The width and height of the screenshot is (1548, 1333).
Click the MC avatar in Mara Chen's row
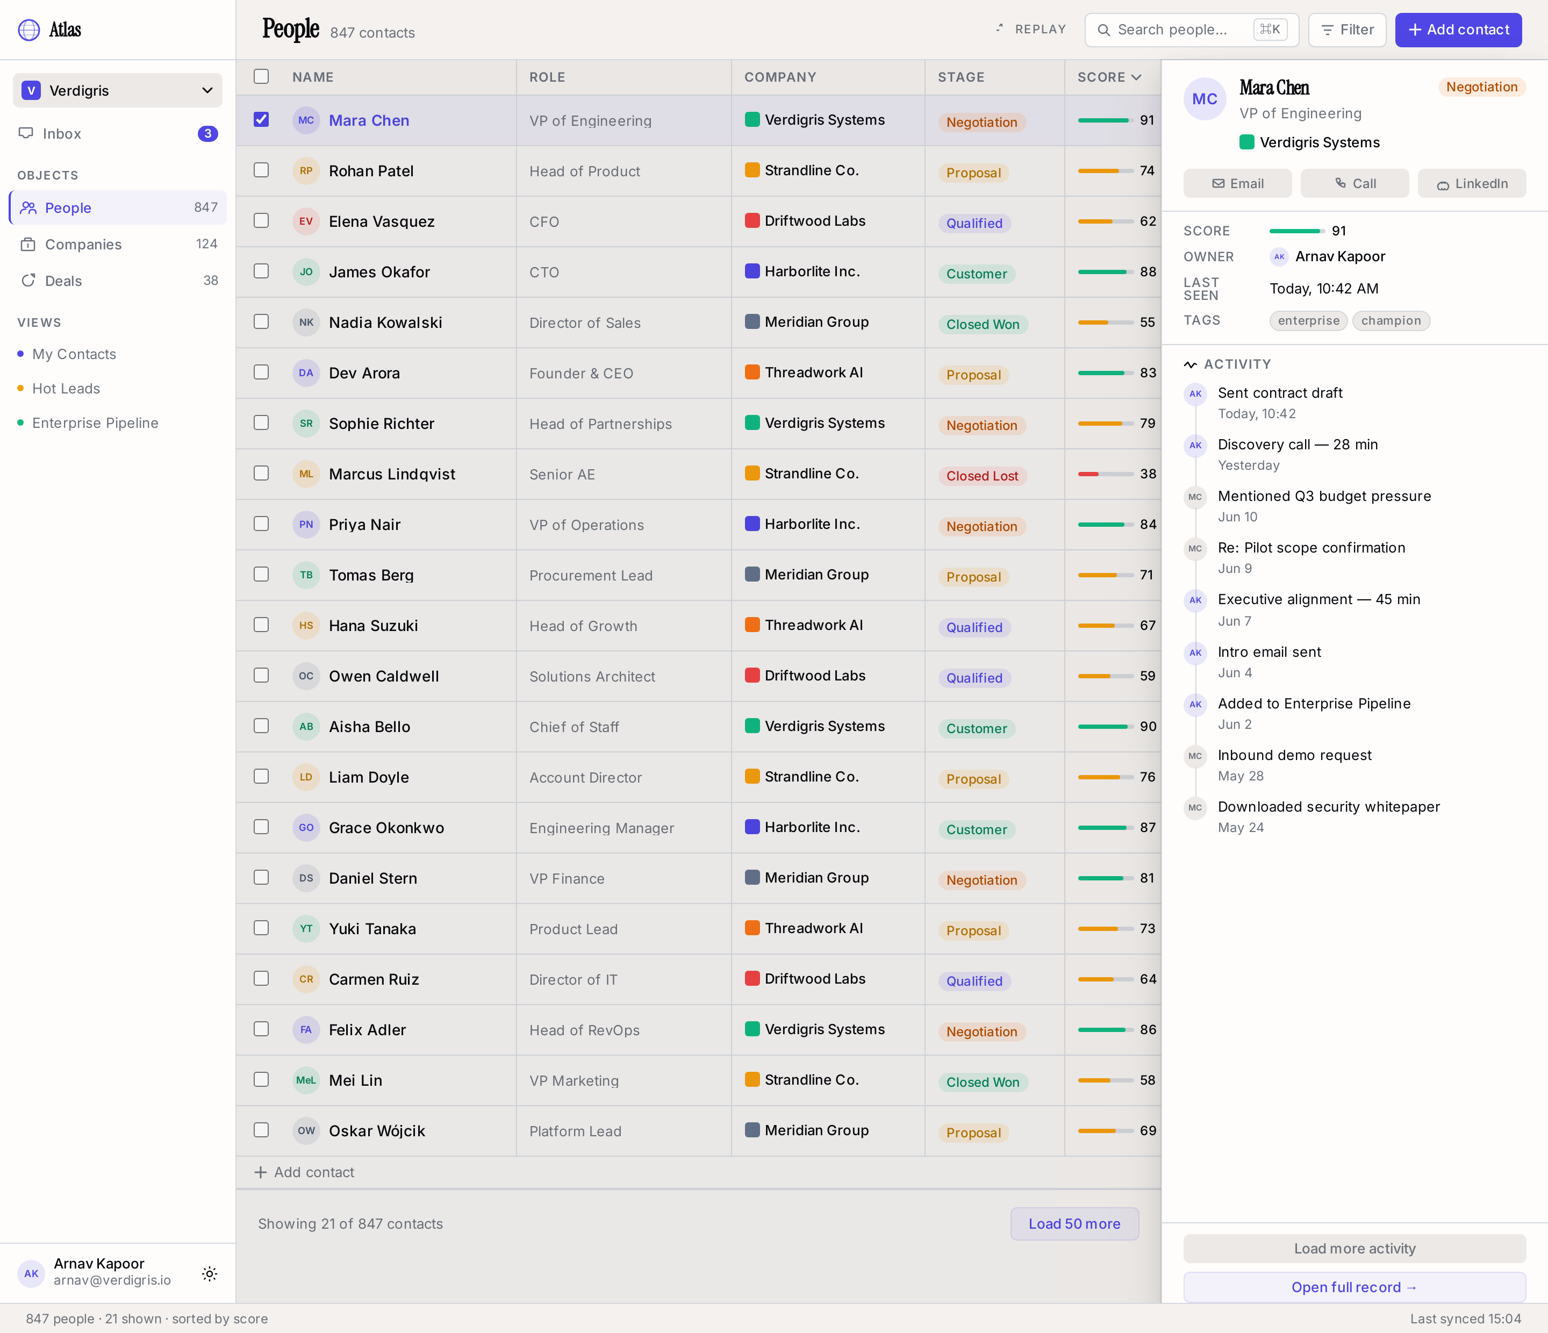306,120
